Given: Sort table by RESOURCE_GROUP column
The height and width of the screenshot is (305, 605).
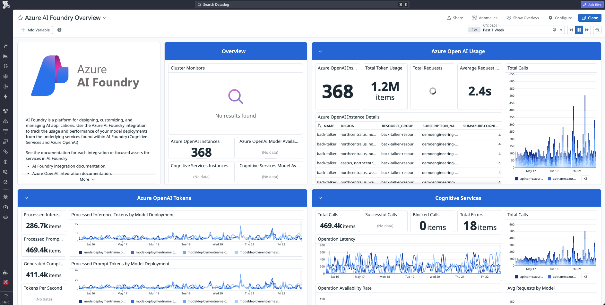Looking at the screenshot, I should (x=397, y=126).
